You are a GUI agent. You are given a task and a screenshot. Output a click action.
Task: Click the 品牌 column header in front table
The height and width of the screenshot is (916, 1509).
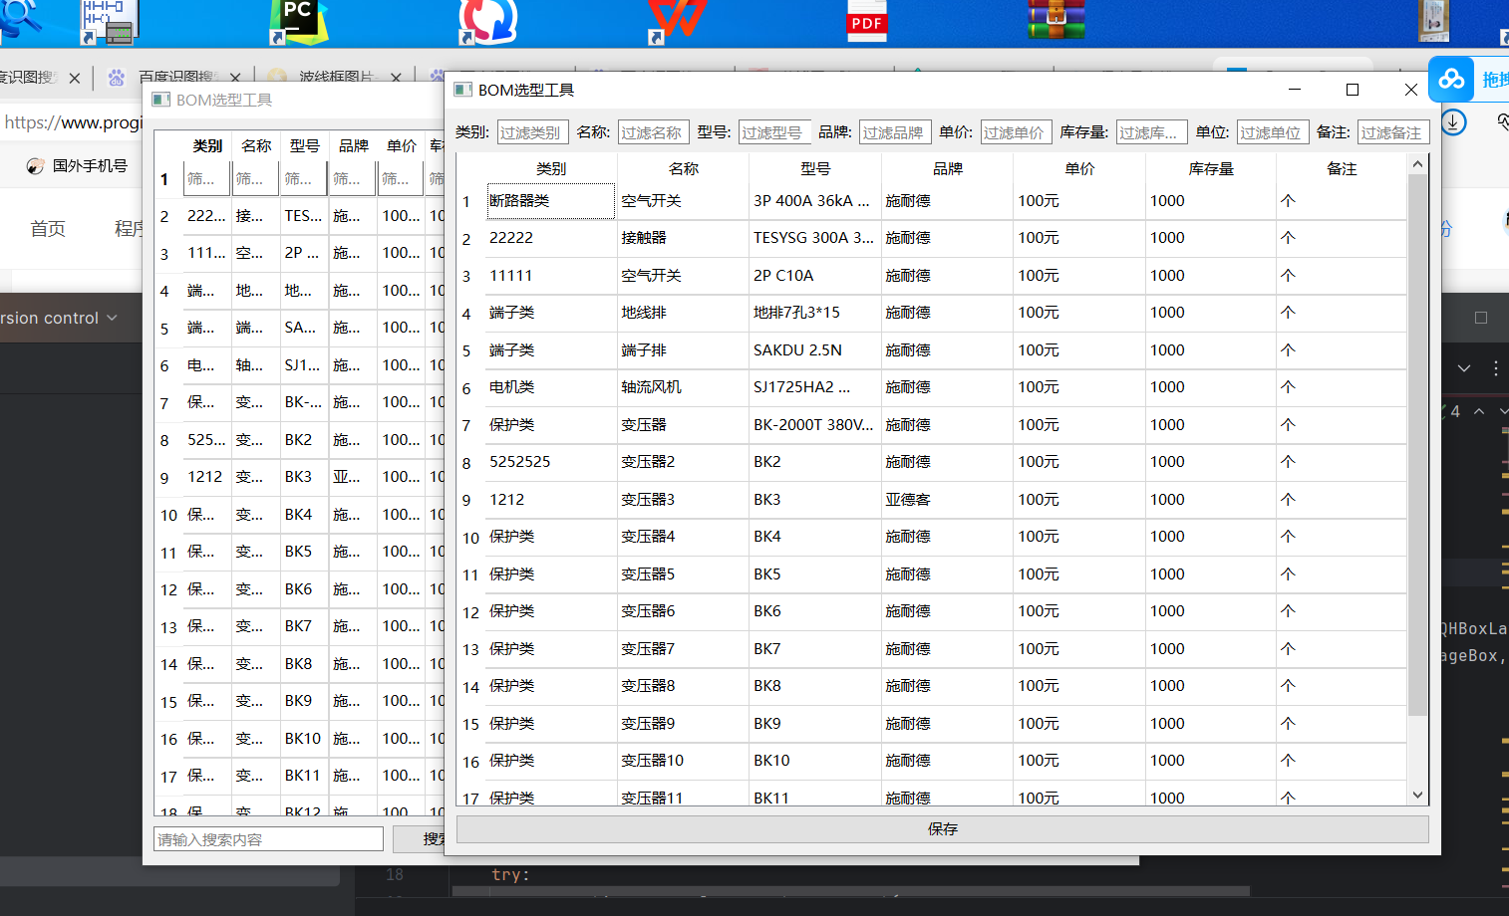click(x=948, y=169)
